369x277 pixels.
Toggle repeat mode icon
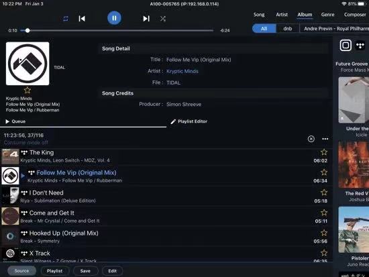pos(66,19)
